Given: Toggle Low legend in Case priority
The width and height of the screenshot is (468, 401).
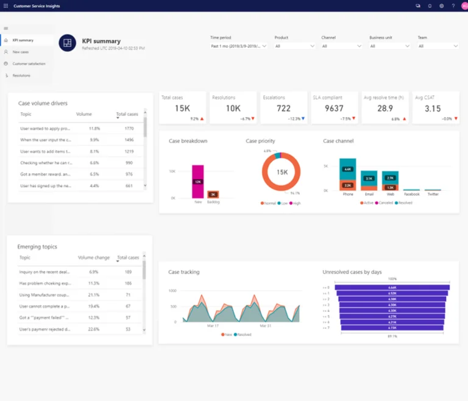Looking at the screenshot, I should 282,203.
